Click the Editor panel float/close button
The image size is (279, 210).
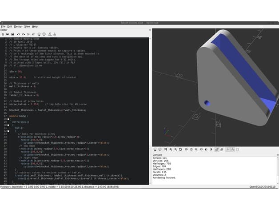point(150,30)
